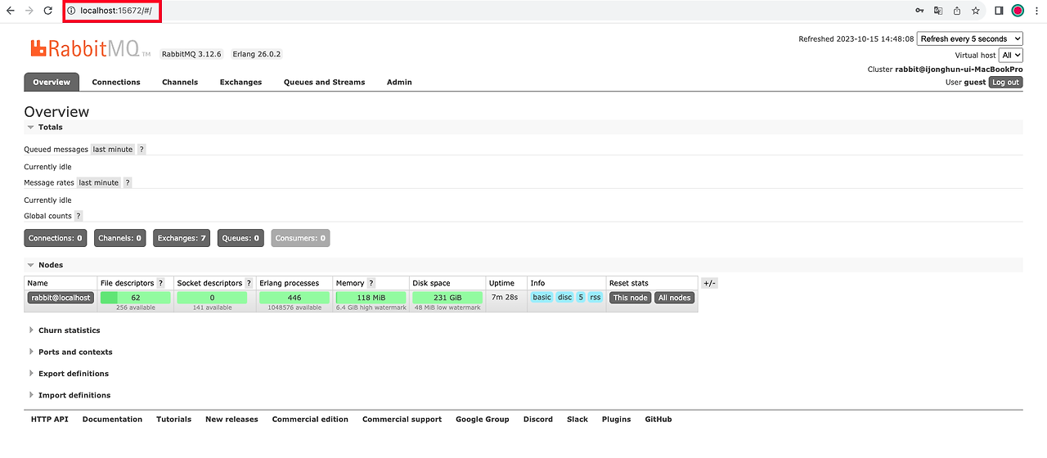Click the Exchanges: 7 count button
1047x458 pixels.
pos(182,238)
